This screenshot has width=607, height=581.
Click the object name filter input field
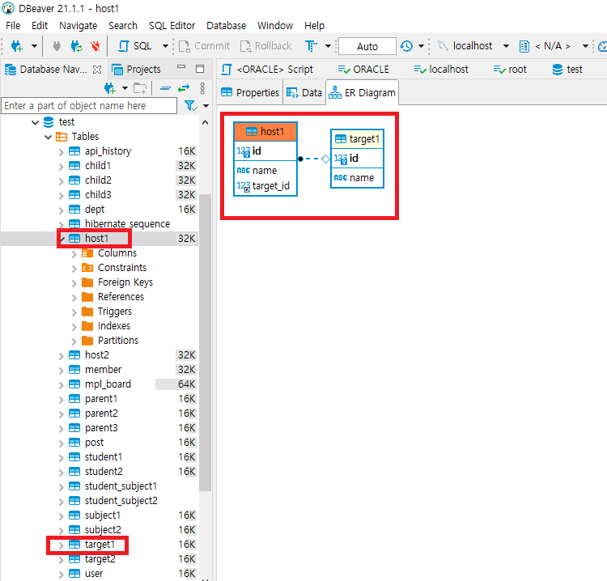(89, 106)
